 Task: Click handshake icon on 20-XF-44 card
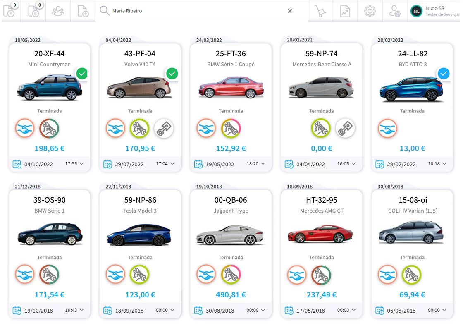point(25,129)
